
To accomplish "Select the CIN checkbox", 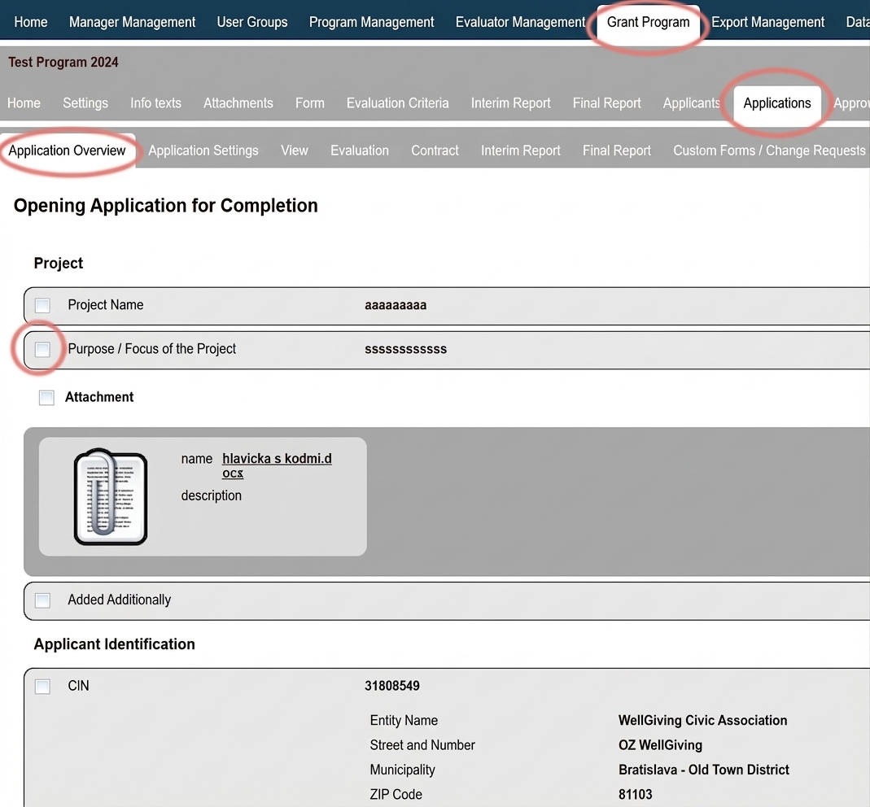I will pyautogui.click(x=42, y=687).
